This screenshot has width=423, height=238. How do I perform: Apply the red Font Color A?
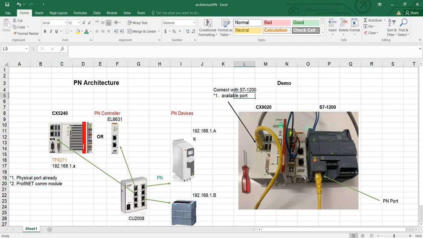86,31
